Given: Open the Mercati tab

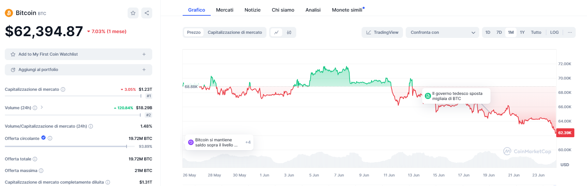Looking at the screenshot, I should pos(225,10).
